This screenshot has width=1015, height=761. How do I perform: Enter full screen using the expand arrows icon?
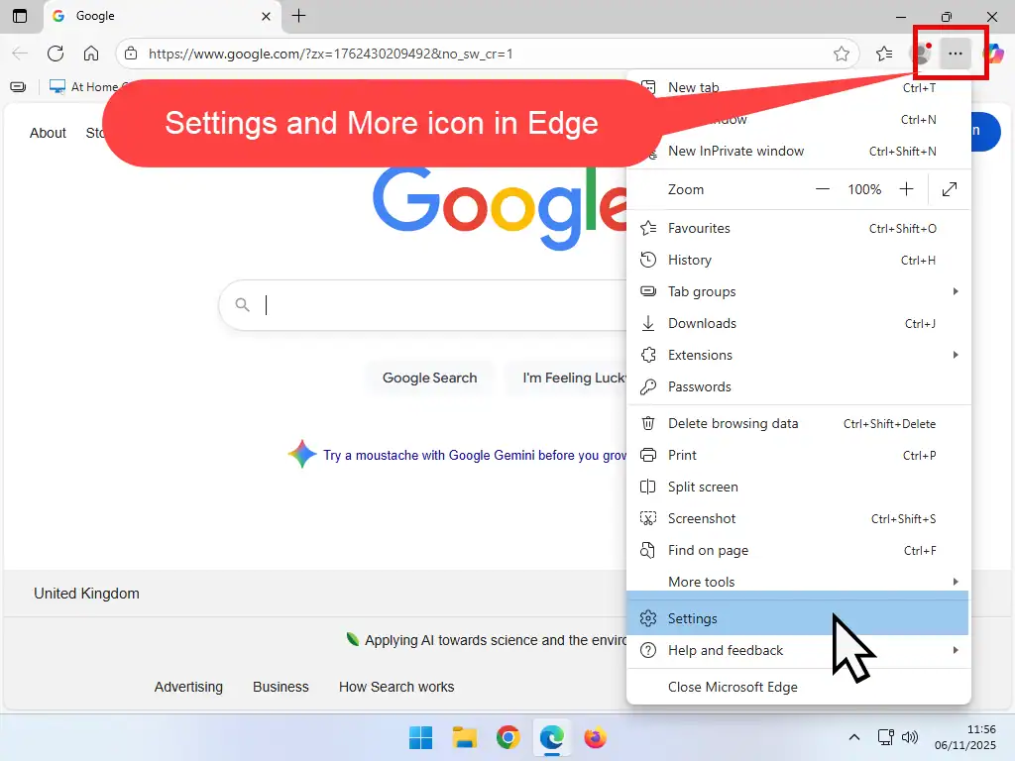coord(949,189)
